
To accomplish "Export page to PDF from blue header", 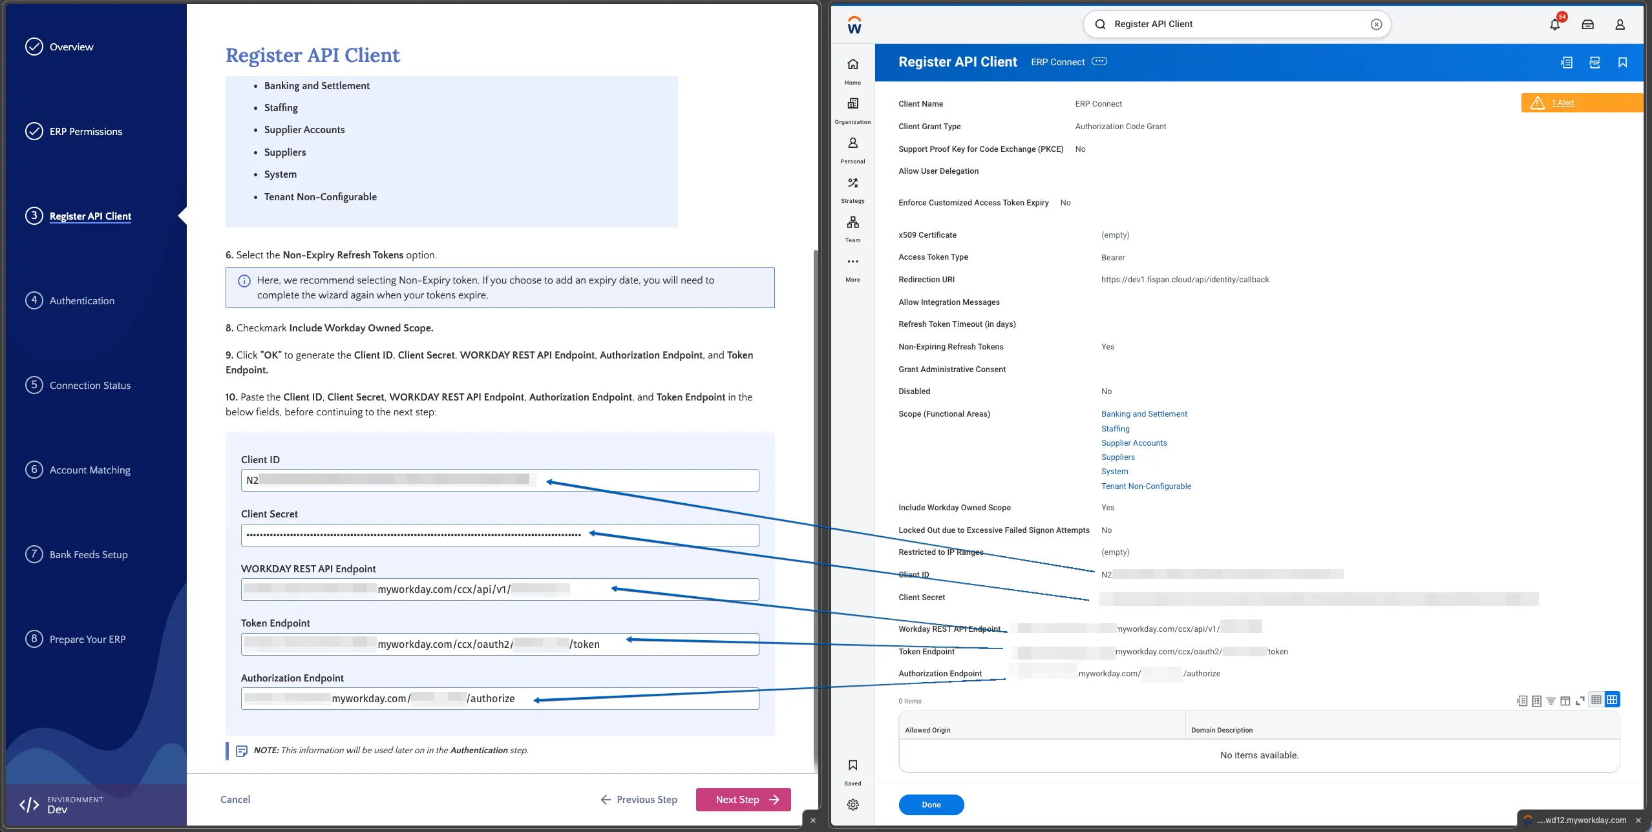I will coord(1594,62).
